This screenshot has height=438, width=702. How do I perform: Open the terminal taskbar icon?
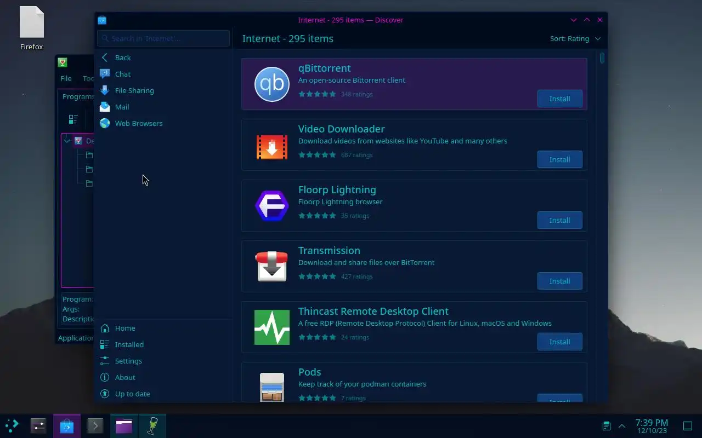point(95,426)
